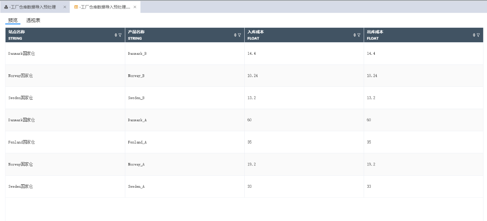Open filter for 出库成本 column
The image size is (487, 221).
(478, 35)
